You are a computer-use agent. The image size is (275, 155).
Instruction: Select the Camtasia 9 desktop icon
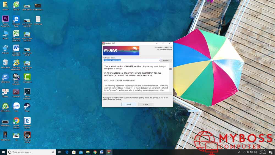27,77
